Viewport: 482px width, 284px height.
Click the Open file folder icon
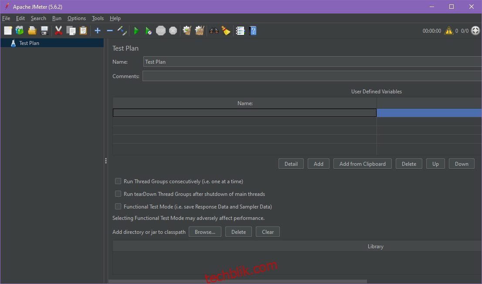tap(32, 31)
